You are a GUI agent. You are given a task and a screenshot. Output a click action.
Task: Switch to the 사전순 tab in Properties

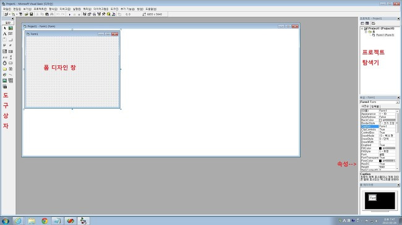(x=365, y=106)
